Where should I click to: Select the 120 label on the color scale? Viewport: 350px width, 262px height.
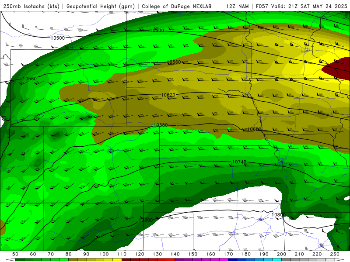coord(140,254)
